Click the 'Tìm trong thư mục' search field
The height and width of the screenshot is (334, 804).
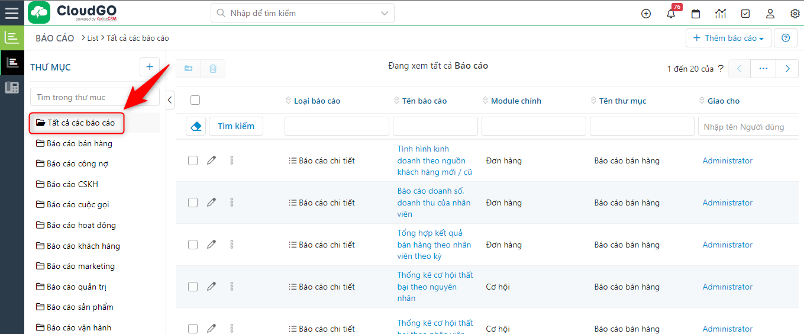pyautogui.click(x=95, y=97)
